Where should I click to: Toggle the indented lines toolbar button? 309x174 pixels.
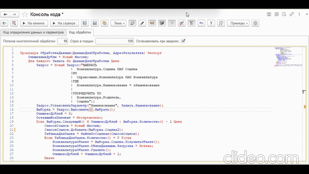coord(191,23)
